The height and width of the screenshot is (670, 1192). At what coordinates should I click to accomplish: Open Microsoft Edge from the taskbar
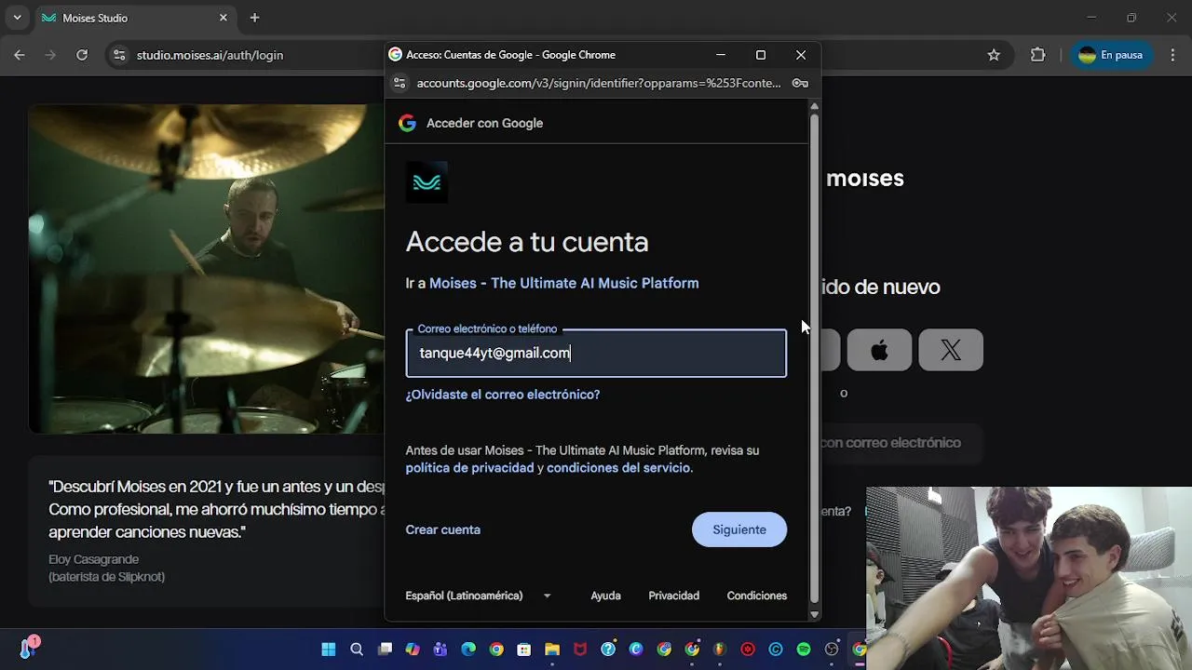tap(468, 650)
